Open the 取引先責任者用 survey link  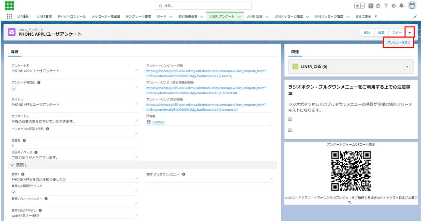(206, 91)
